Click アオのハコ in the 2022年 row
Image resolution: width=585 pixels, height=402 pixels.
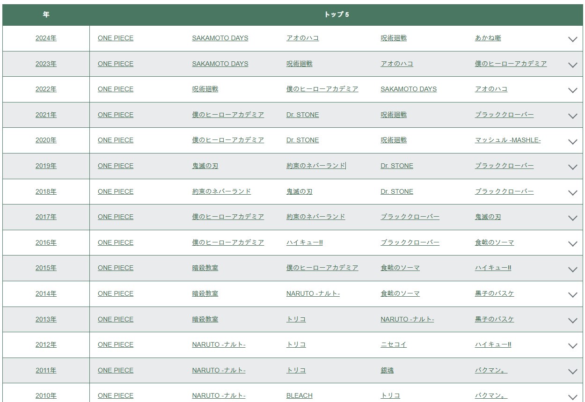(x=491, y=89)
